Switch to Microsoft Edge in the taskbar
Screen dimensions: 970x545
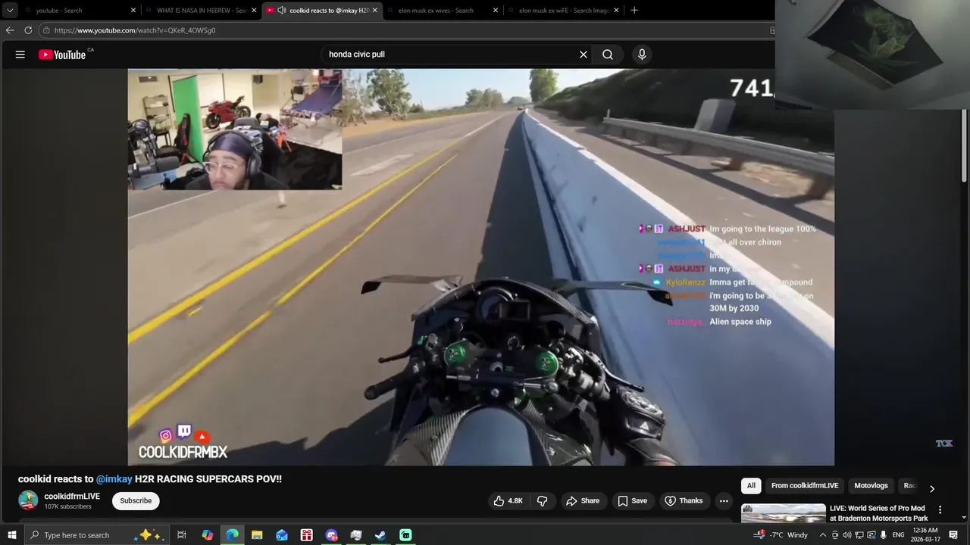click(232, 535)
